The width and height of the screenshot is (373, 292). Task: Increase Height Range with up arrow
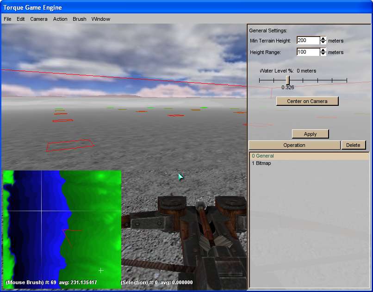(x=323, y=50)
